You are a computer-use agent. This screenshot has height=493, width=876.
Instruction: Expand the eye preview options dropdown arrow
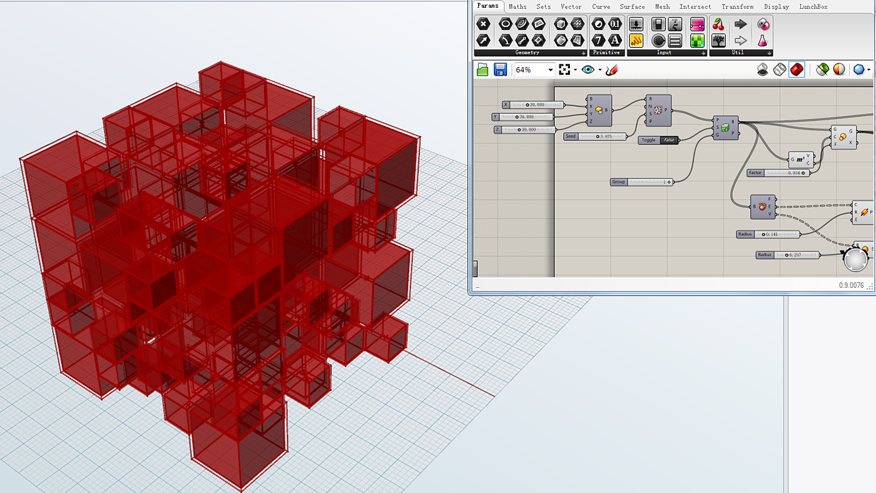[x=599, y=69]
